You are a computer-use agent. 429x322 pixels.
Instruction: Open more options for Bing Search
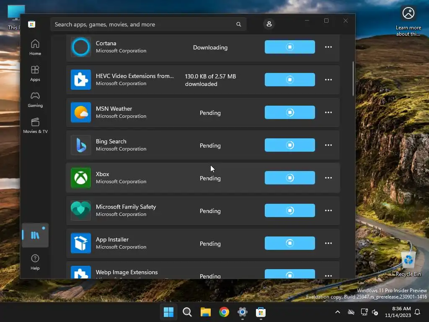coord(328,145)
